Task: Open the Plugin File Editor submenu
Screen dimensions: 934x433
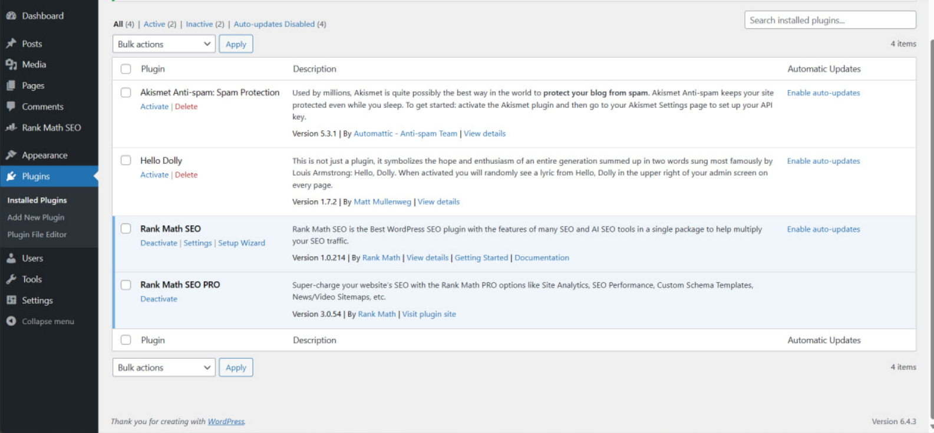Action: 37,234
